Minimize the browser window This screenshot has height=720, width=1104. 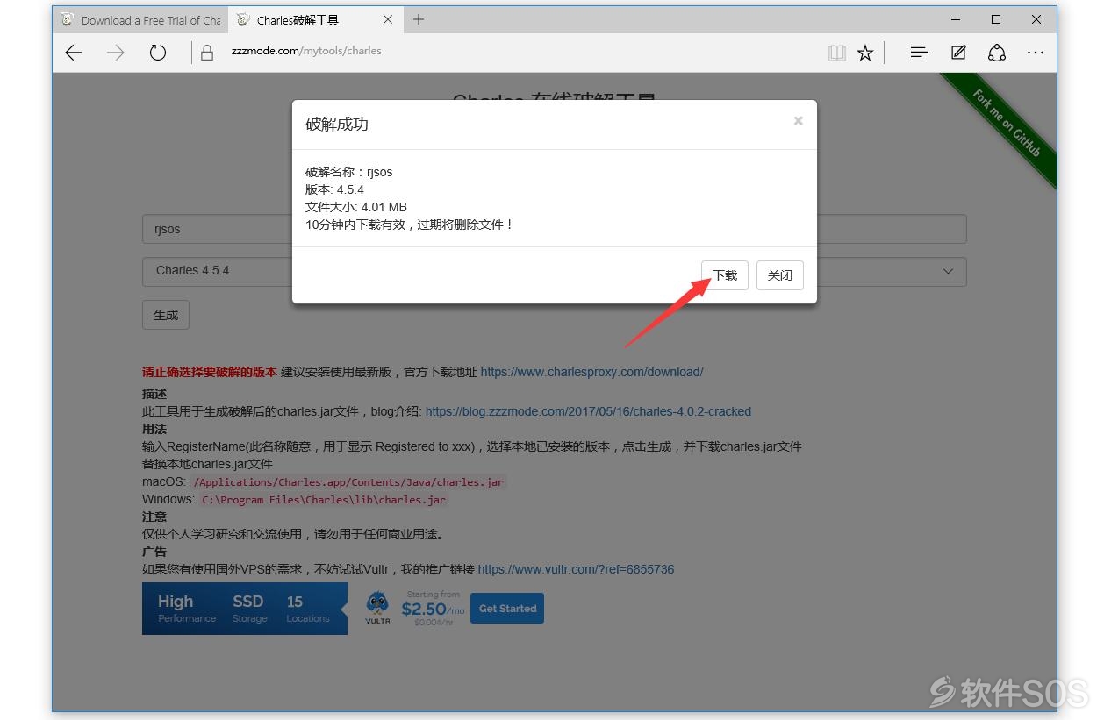[x=955, y=19]
